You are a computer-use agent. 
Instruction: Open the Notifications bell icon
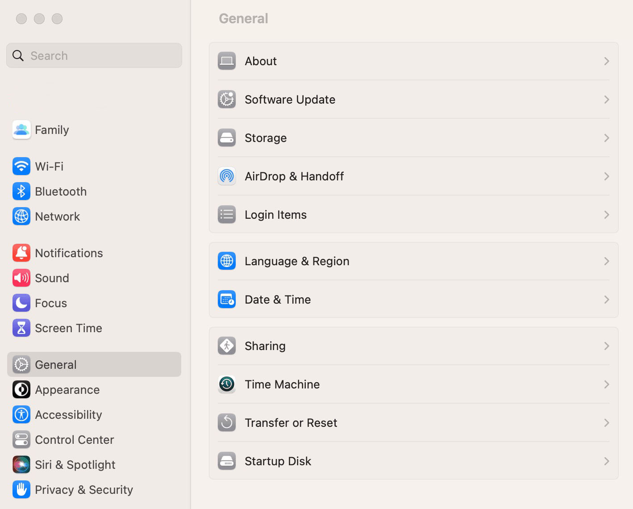click(x=21, y=253)
